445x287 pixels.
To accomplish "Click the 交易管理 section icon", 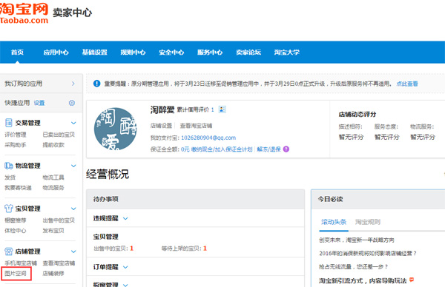I will pos(8,123).
